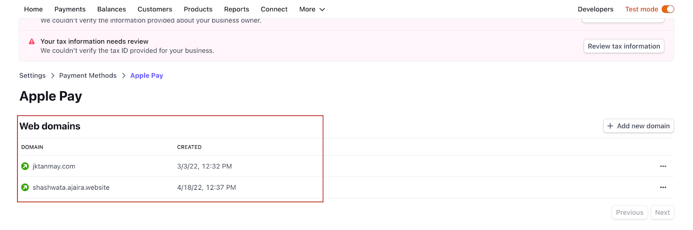693x230 pixels.
Task: Open the Products navigation item
Action: click(x=198, y=9)
